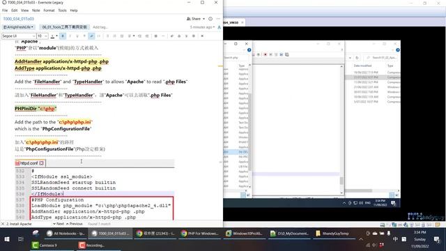
Task: Click the Add tag field
Action: [100, 27]
